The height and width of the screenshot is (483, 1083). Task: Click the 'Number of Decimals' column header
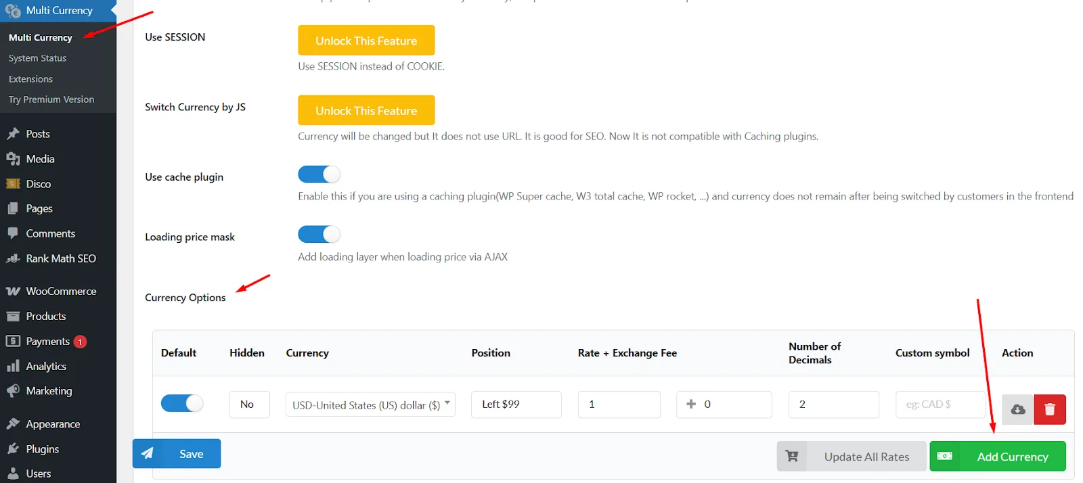(815, 353)
